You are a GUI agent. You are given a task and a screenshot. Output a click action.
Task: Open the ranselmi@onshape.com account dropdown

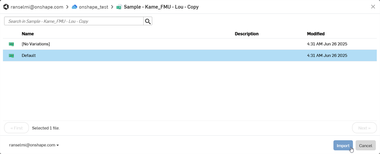[34, 145]
